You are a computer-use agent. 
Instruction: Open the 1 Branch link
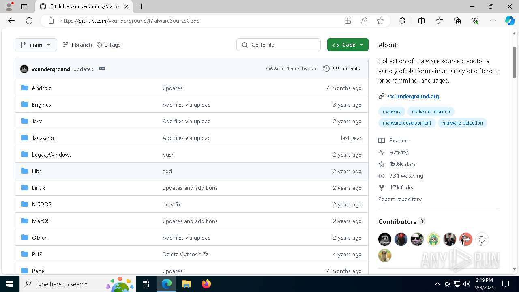coord(77,45)
